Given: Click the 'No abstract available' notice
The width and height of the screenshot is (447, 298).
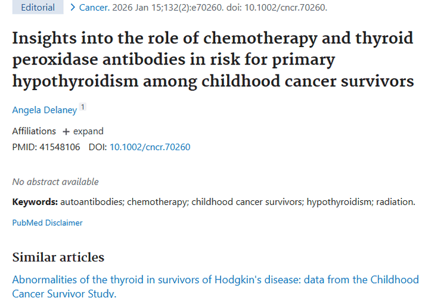Looking at the screenshot, I should coord(55,182).
